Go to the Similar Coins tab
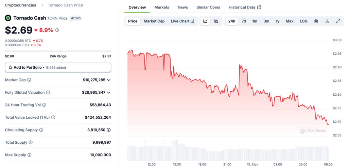Viewport: 348px width, 167px height. tap(208, 7)
